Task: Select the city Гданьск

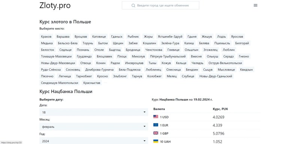Action: (117, 36)
